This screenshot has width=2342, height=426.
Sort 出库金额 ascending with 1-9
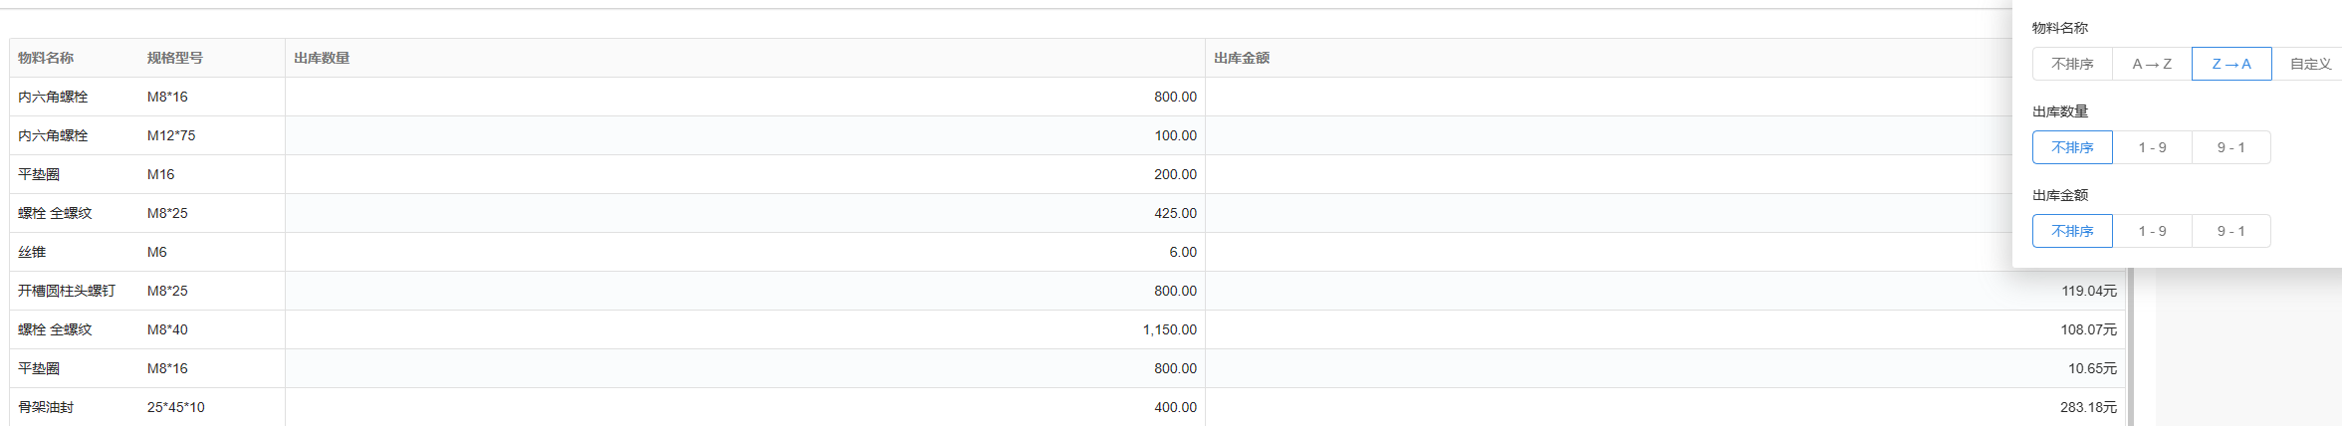click(x=2152, y=231)
